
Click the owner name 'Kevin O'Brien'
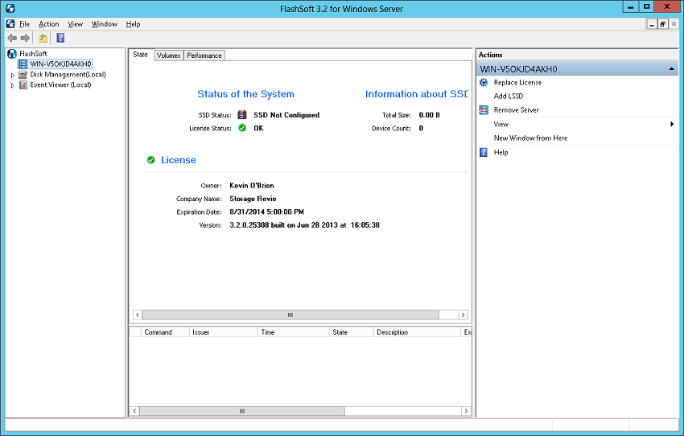pyautogui.click(x=252, y=185)
